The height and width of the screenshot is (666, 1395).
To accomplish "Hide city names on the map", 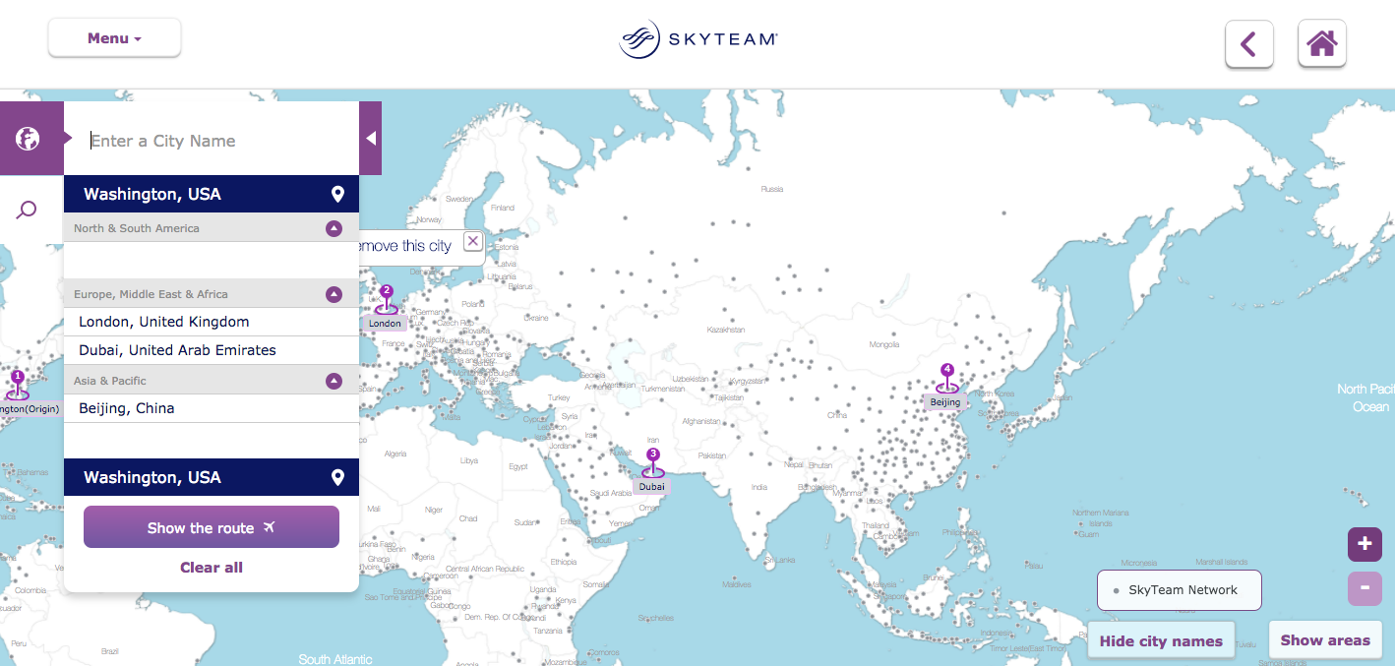I will coord(1161,640).
